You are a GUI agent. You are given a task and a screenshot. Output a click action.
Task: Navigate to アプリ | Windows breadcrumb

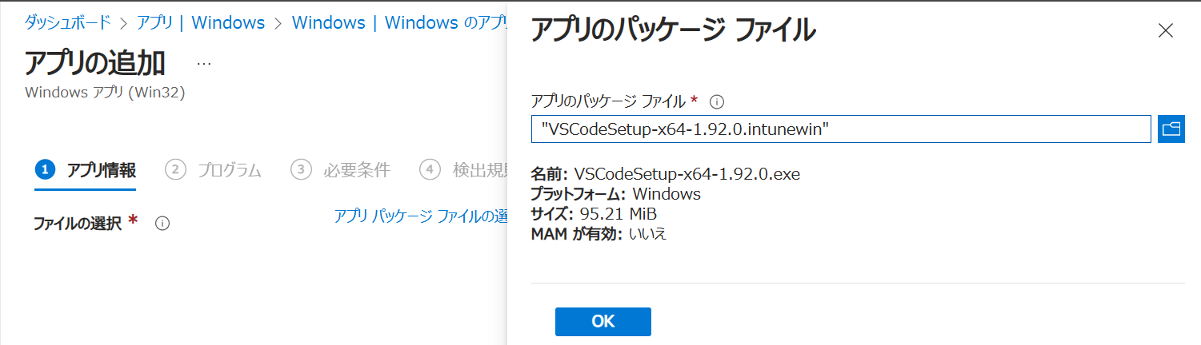point(201,22)
